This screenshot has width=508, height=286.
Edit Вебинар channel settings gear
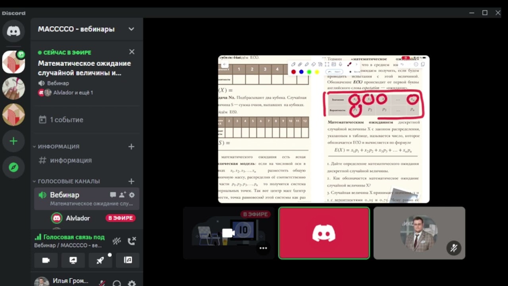[132, 195]
